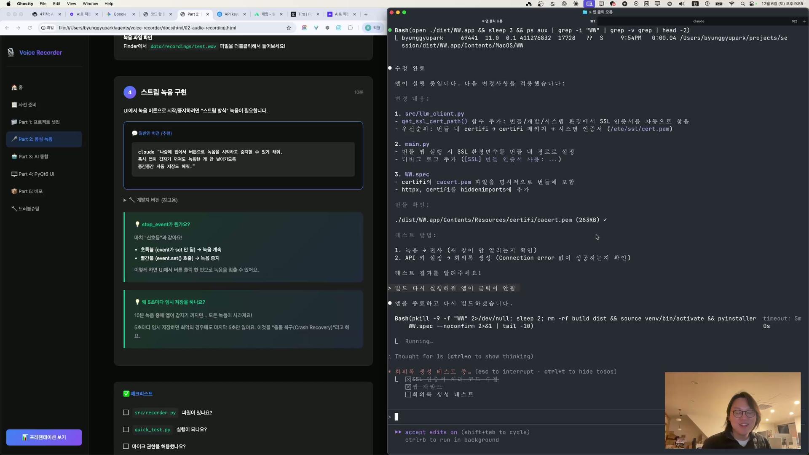Screen dimensions: 809x455
Task: Bookmark this page with the star icon
Action: (289, 28)
